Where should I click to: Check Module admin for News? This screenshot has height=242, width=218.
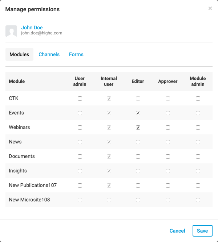(198, 142)
